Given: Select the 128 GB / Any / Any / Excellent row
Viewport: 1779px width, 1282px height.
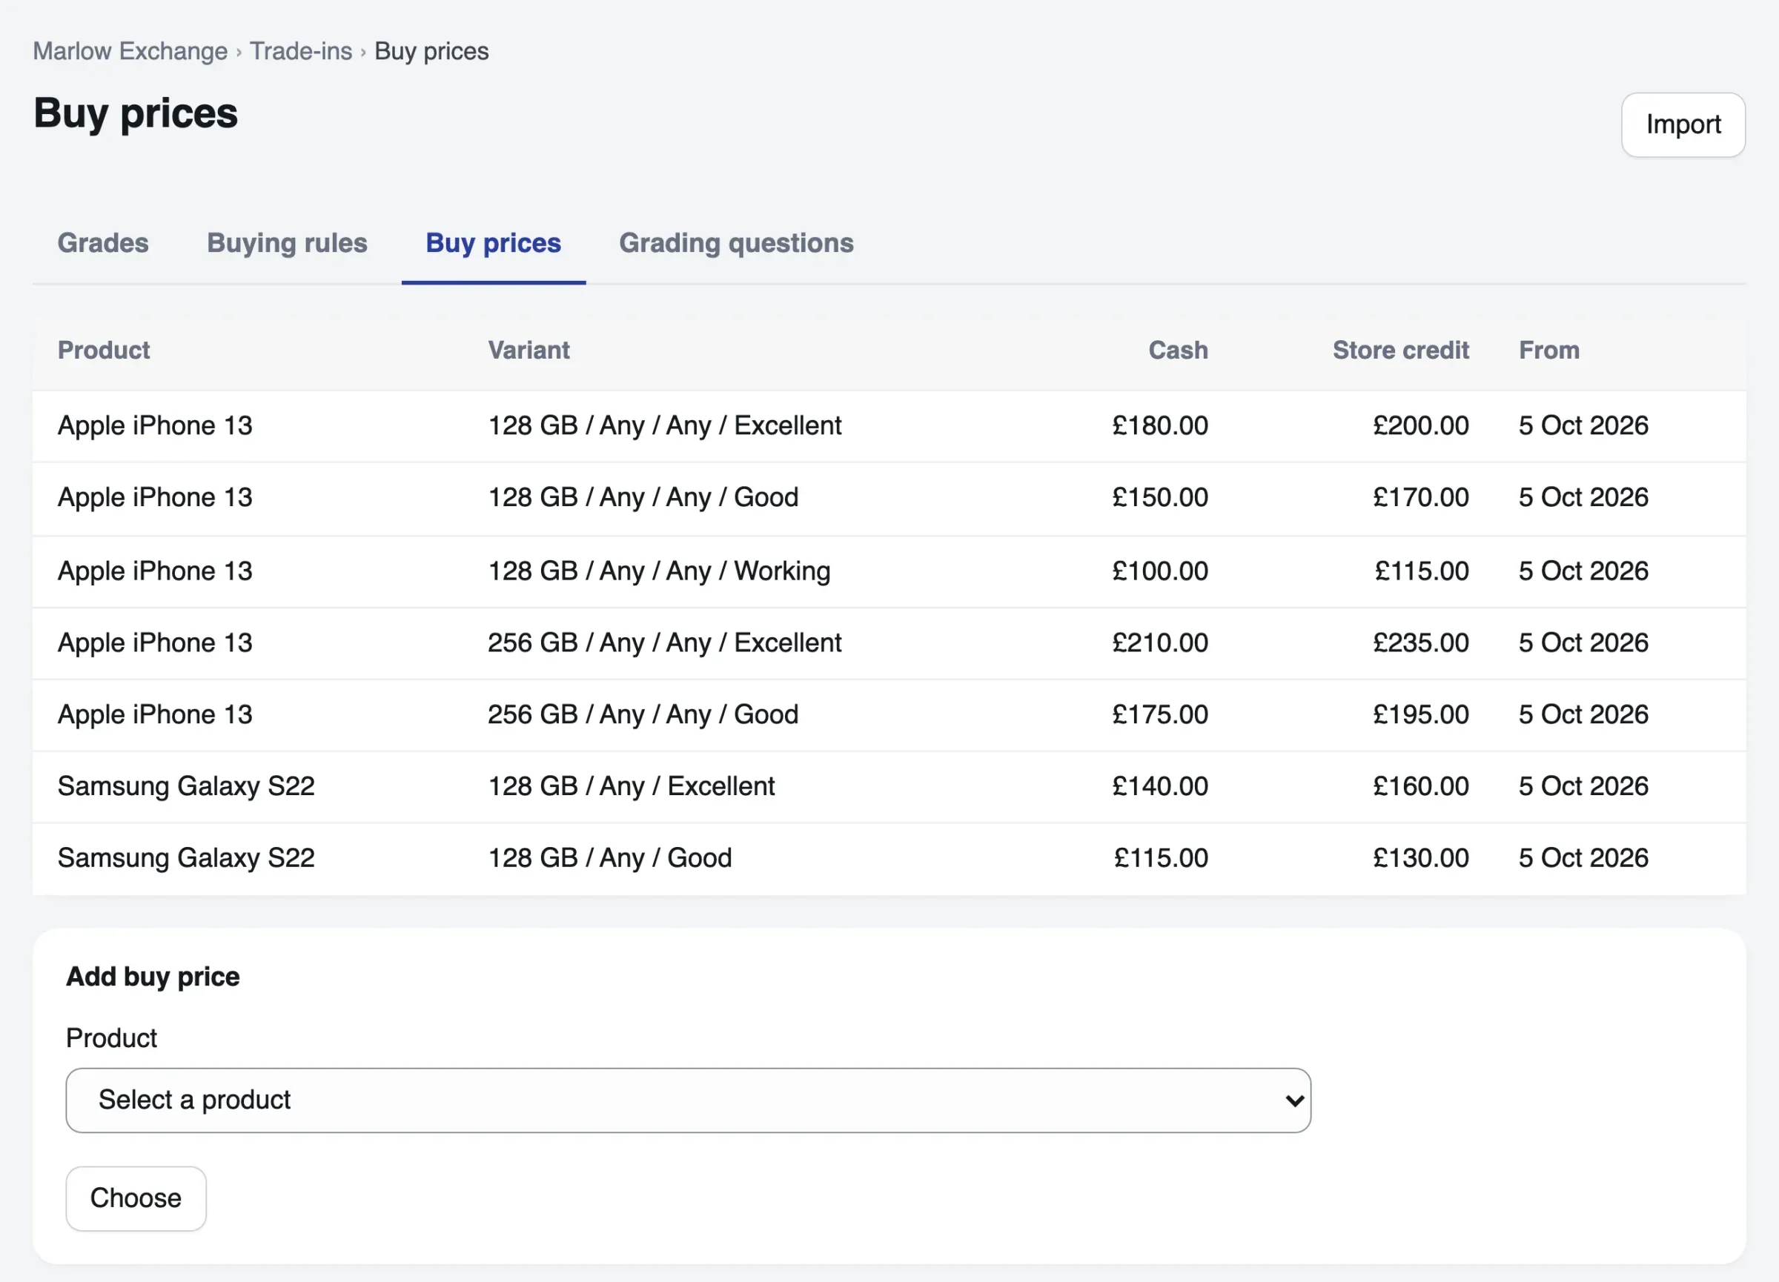Looking at the screenshot, I should point(889,426).
